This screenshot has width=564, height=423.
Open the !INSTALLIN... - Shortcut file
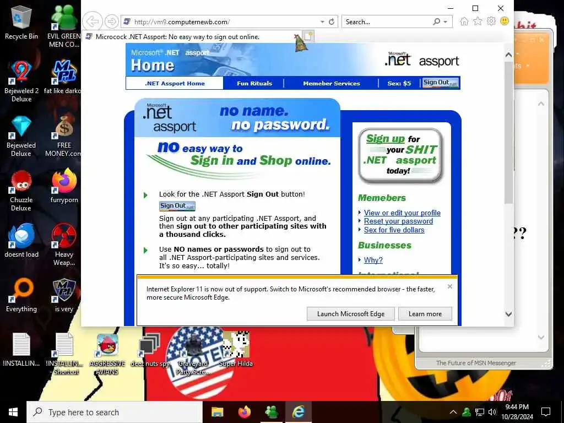pos(64,354)
